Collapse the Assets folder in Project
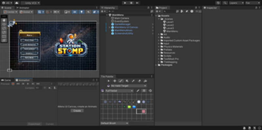Viewport: 262px width, 130px height. [156, 16]
